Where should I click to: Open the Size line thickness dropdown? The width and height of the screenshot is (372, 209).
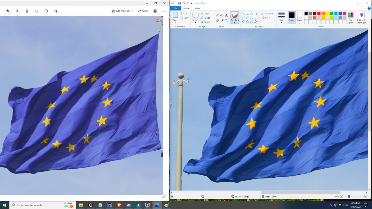pyautogui.click(x=281, y=17)
